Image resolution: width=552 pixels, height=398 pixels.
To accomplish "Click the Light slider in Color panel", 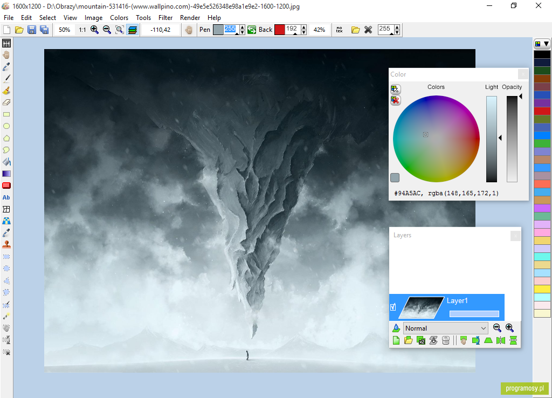I will coord(492,139).
